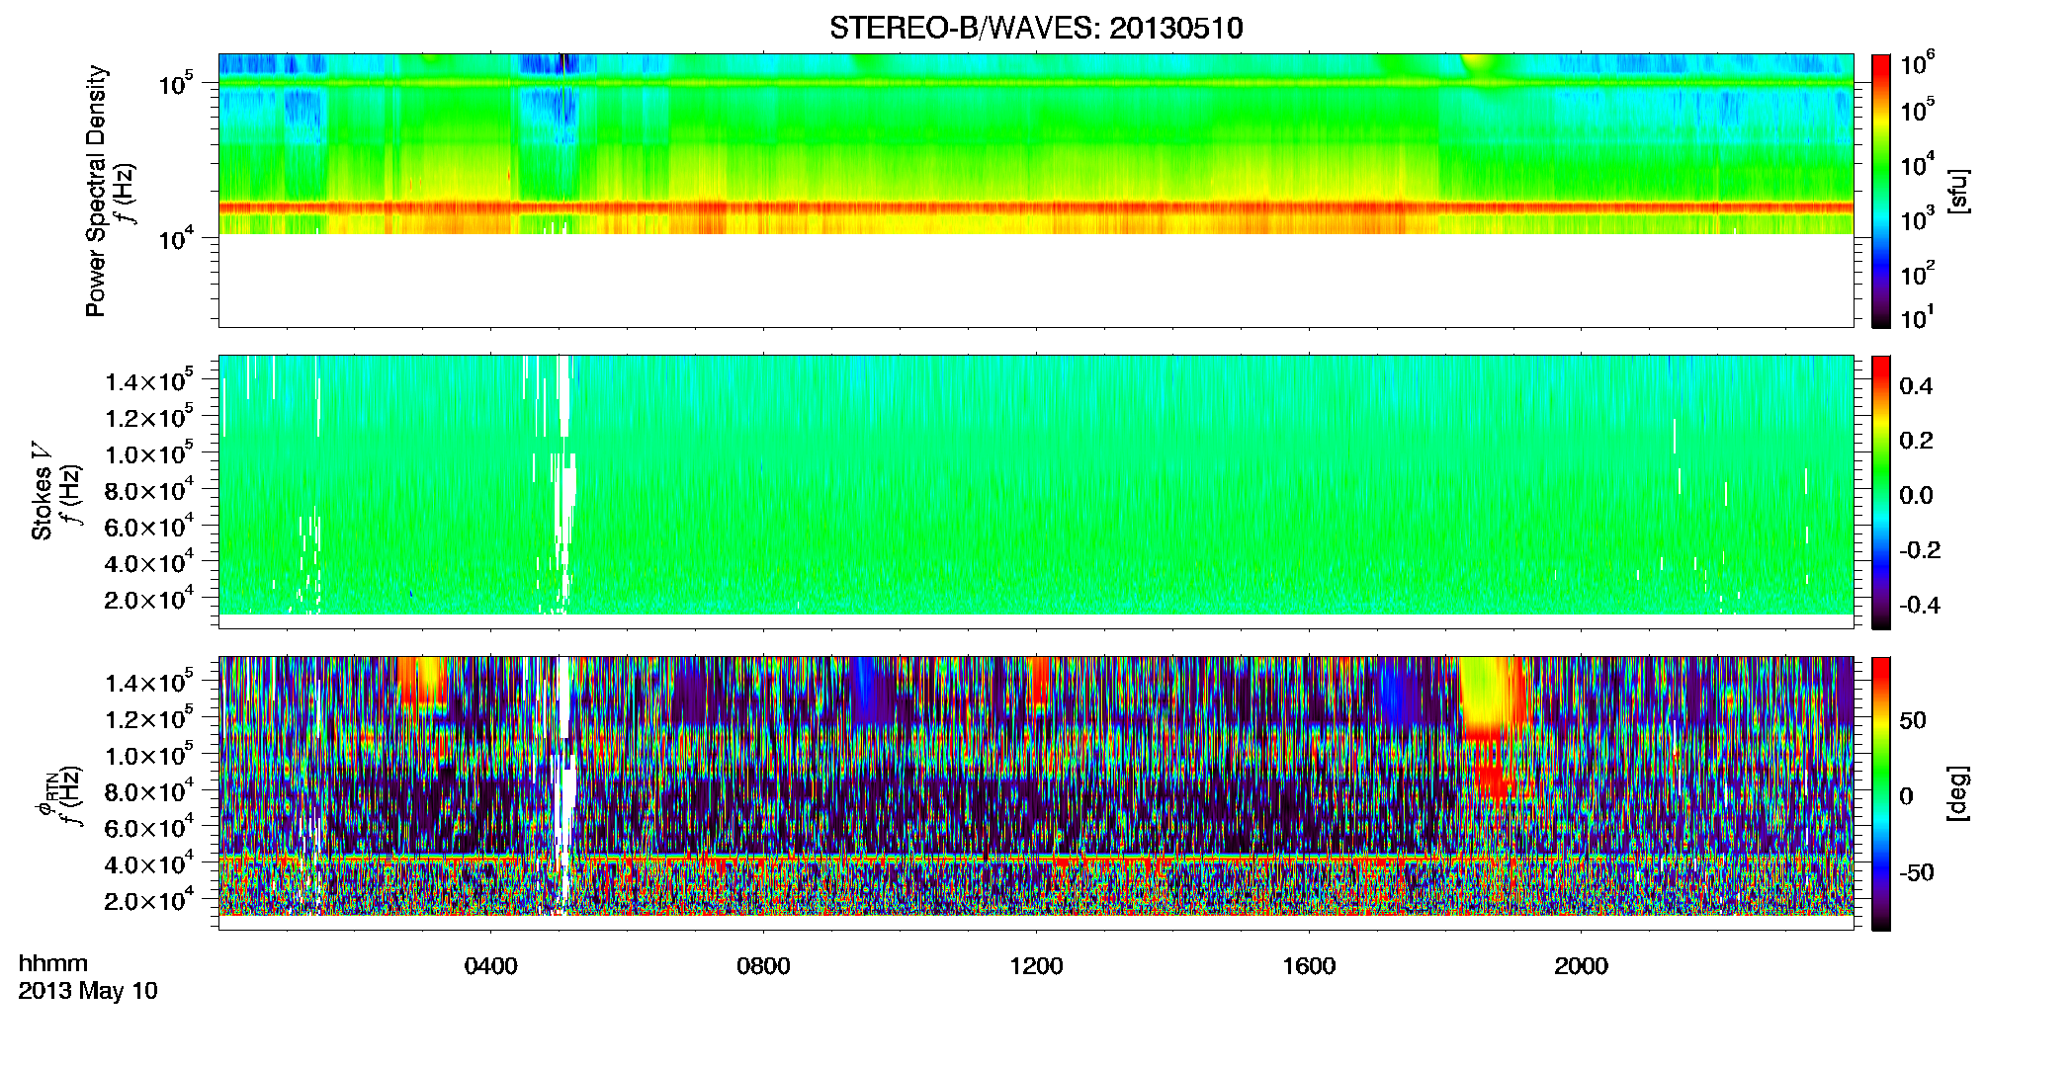2072x1067 pixels.
Task: Click the 0400 time axis label
Action: pyautogui.click(x=491, y=966)
